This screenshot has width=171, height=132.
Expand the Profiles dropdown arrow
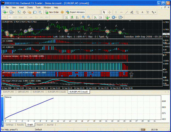tap(13, 12)
